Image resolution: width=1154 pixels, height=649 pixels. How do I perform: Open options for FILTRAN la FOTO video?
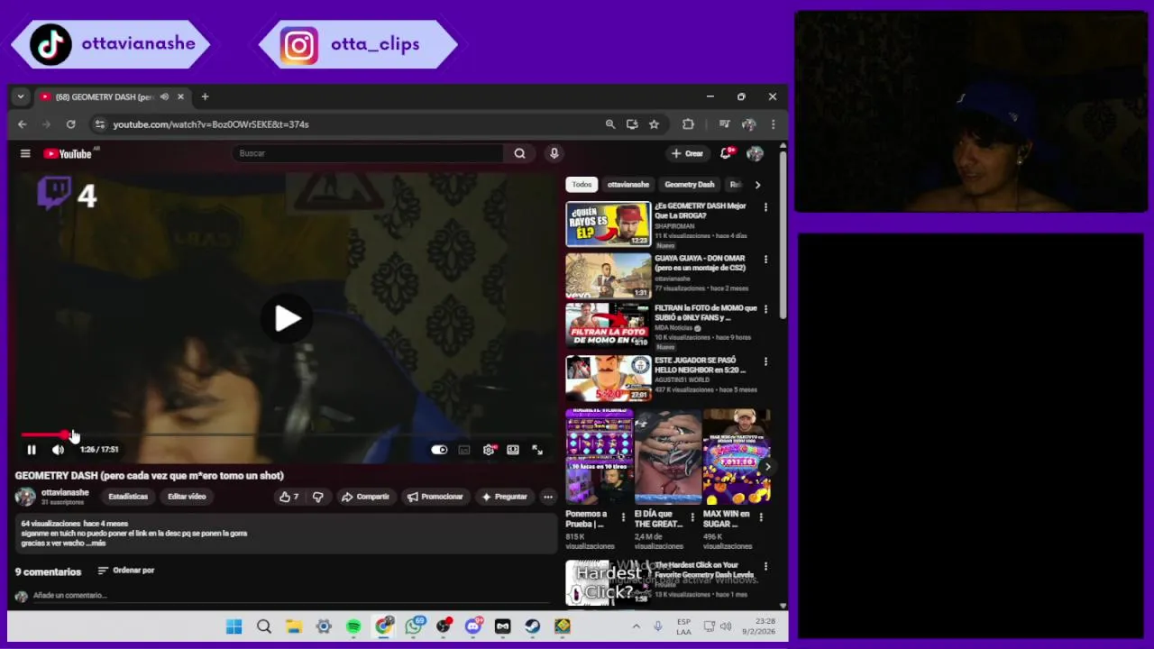(765, 309)
